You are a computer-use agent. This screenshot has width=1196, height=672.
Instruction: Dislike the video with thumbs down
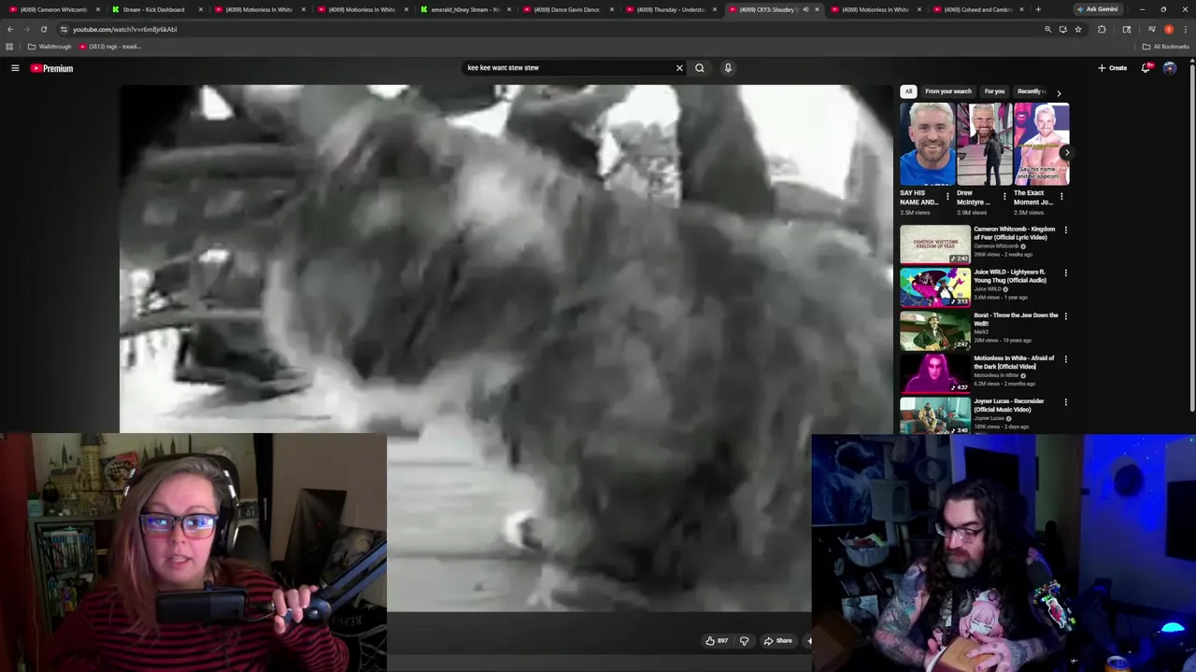pos(744,640)
